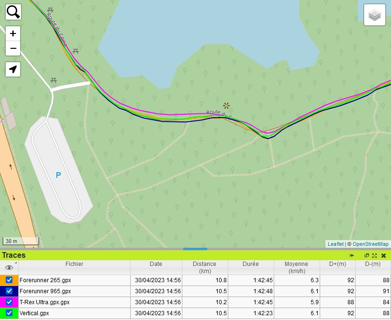
Task: Open the map search magnifier
Action: pos(13,12)
